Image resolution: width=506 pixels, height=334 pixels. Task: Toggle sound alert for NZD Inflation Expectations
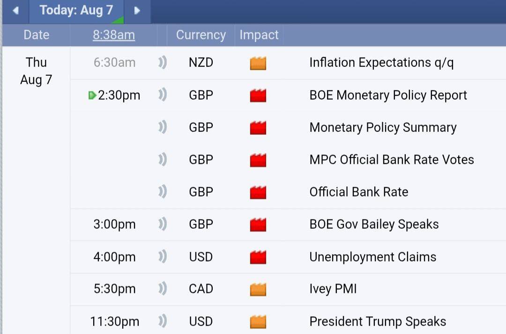point(163,63)
